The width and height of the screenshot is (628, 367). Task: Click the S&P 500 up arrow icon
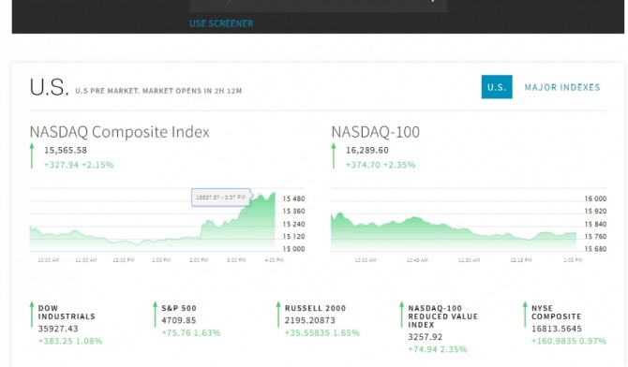click(x=155, y=315)
